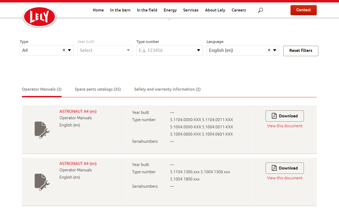Open the Energy menu
The width and height of the screenshot is (339, 208).
click(x=170, y=10)
